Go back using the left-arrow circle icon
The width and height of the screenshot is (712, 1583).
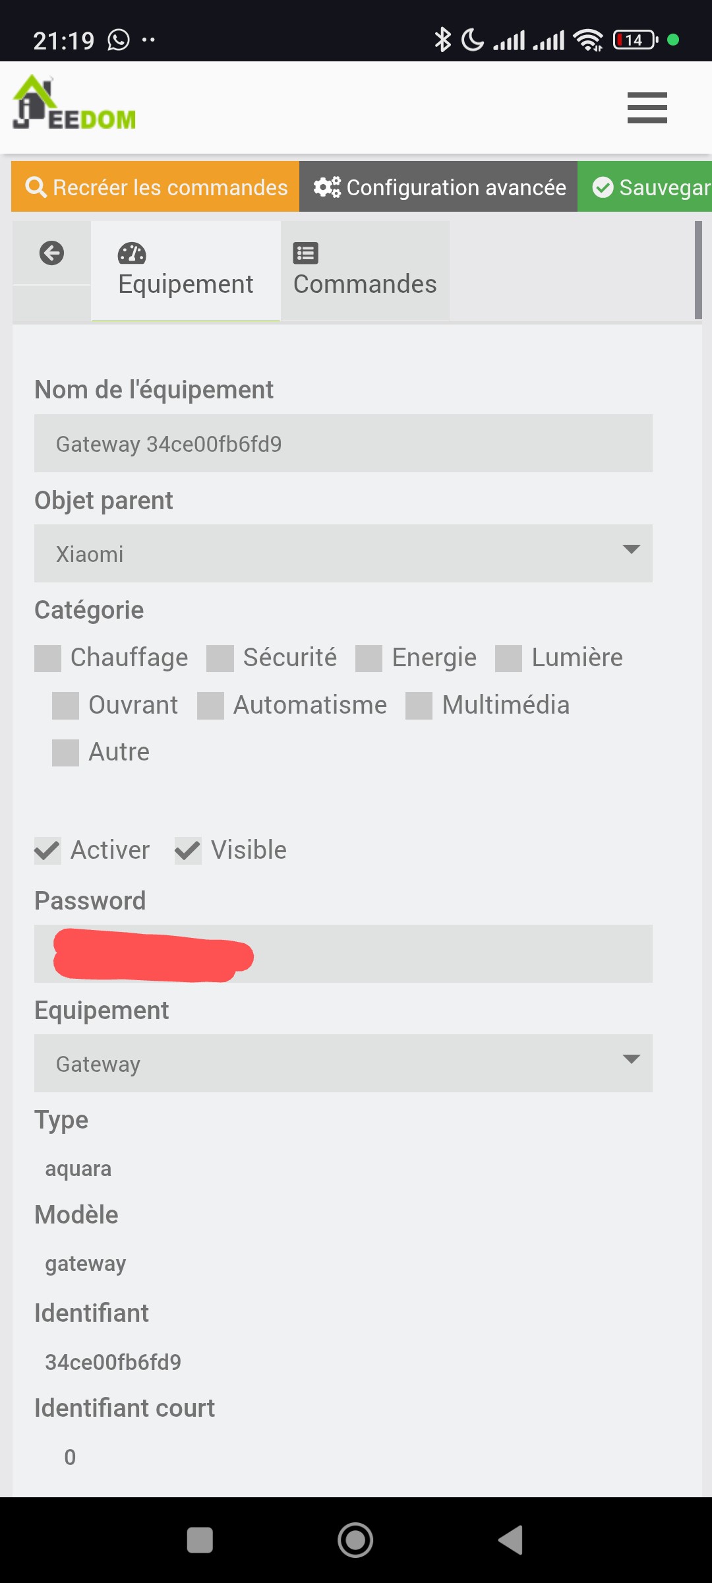[51, 253]
